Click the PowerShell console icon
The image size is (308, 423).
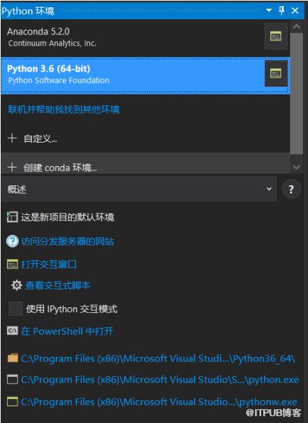point(12,331)
